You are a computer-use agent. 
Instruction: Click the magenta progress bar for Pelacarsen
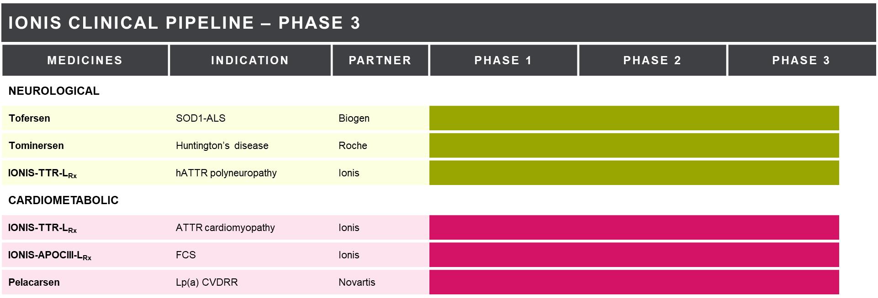coord(634,282)
